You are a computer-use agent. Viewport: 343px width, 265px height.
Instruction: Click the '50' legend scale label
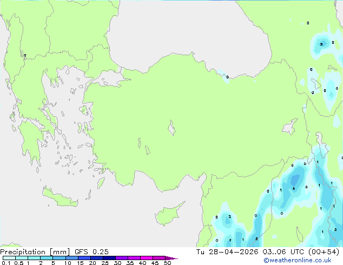click(x=167, y=263)
